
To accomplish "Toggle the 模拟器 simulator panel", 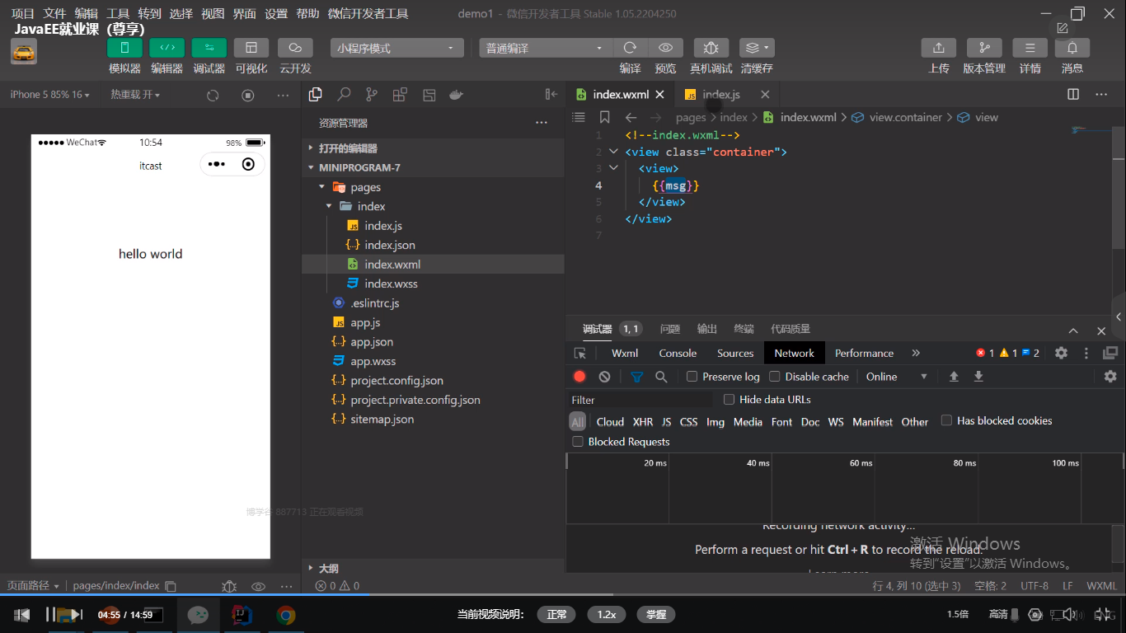I will point(124,48).
